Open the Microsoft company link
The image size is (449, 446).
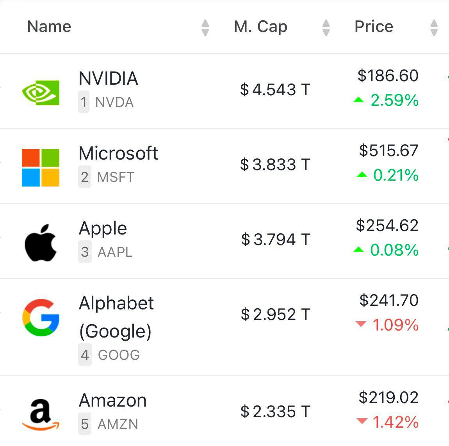(x=118, y=153)
